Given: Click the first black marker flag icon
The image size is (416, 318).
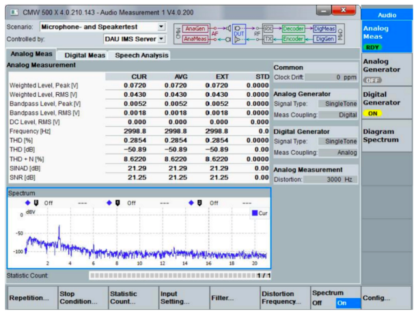Looking at the screenshot, I should point(36,203).
